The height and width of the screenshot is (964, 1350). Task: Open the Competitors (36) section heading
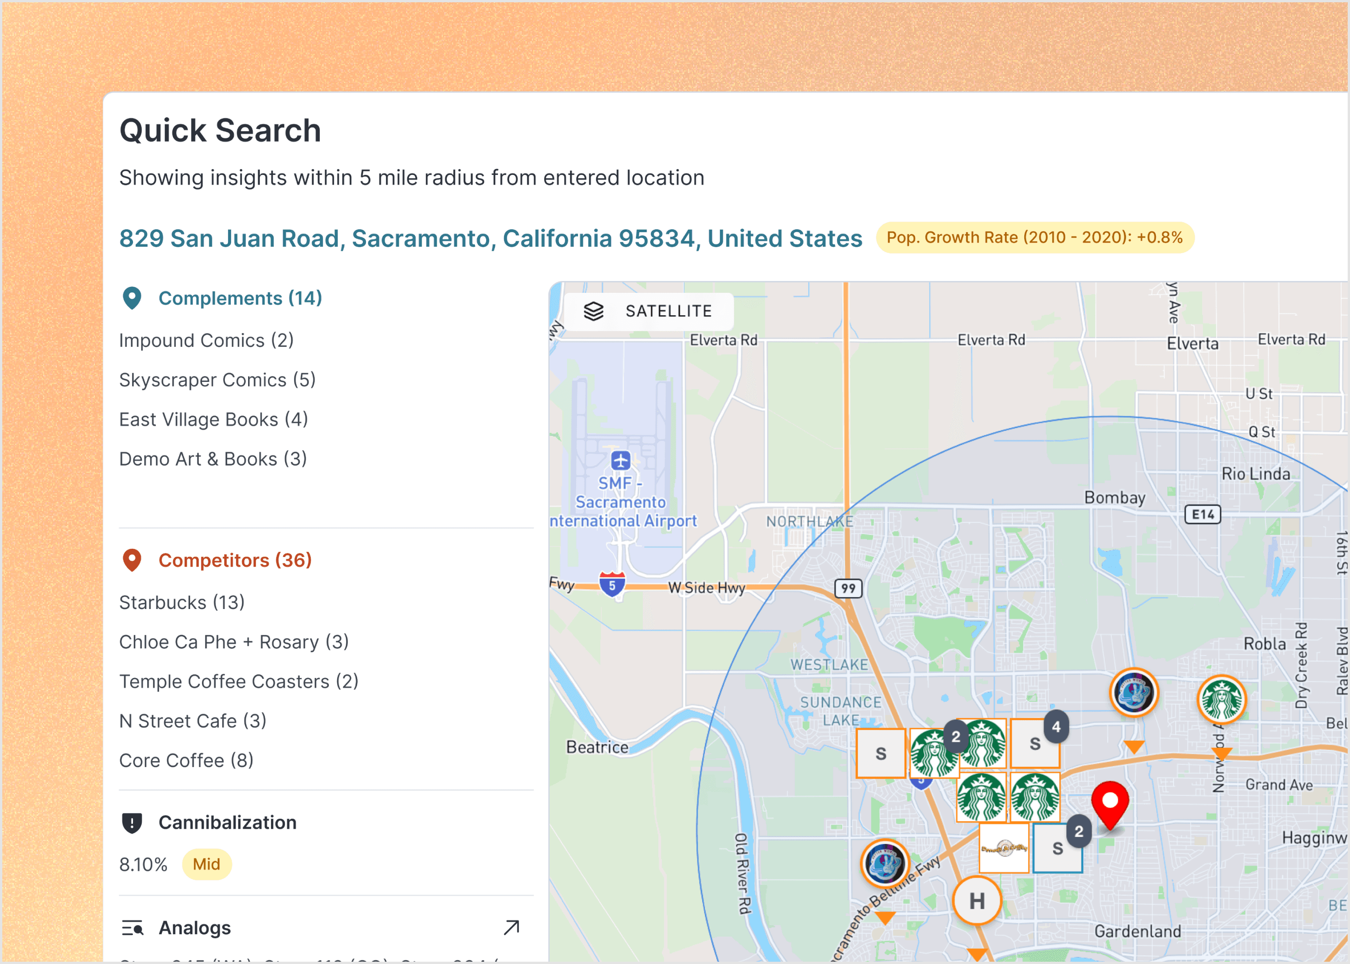[x=235, y=560]
